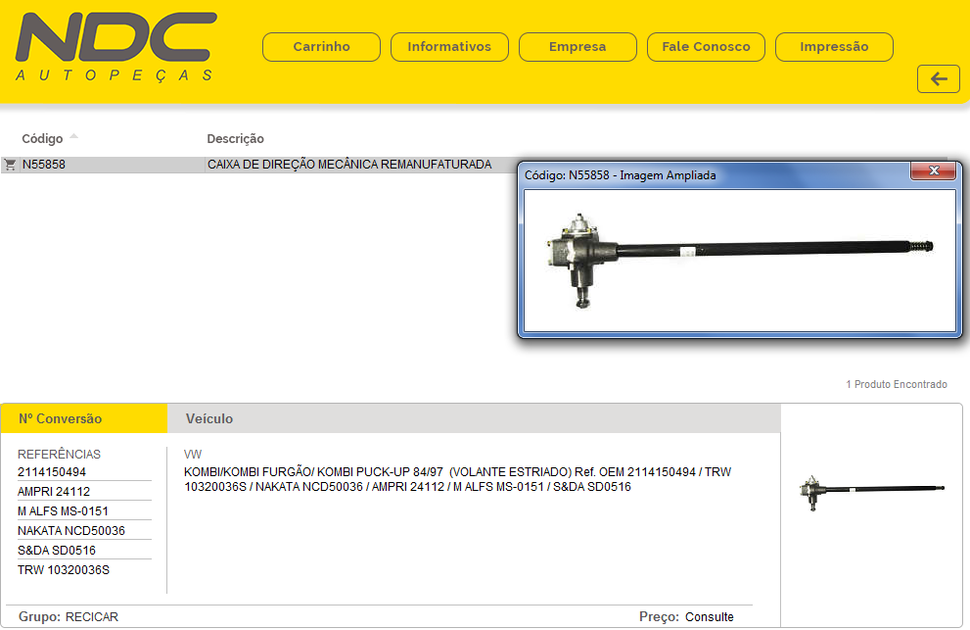The width and height of the screenshot is (970, 630).
Task: Click the Consulte price text
Action: coord(709,617)
